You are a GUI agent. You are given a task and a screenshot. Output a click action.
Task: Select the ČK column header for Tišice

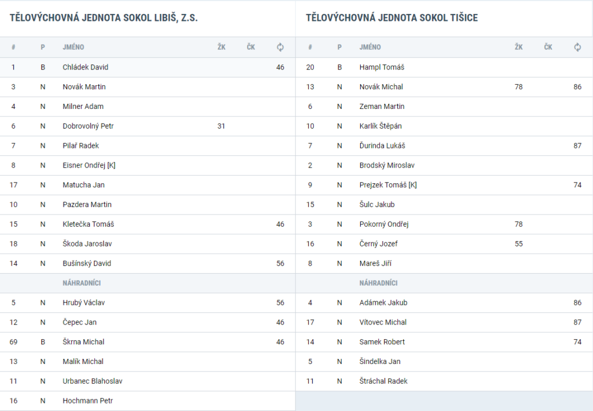(x=548, y=48)
